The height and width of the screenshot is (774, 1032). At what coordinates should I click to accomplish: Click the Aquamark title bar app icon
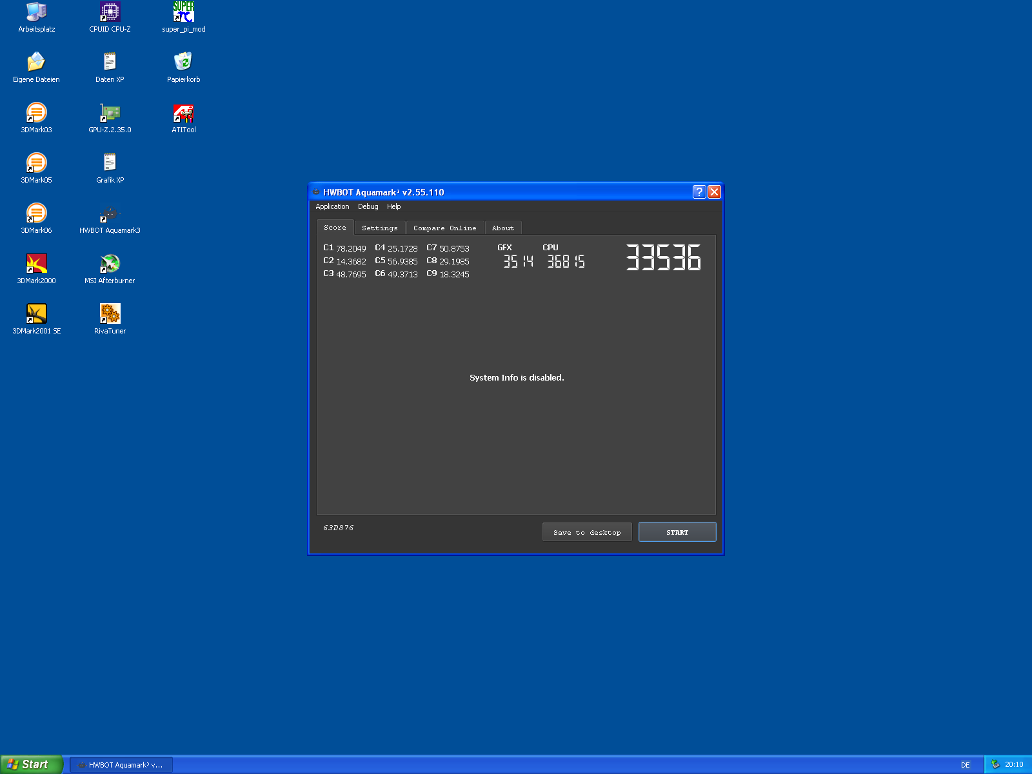pos(316,192)
